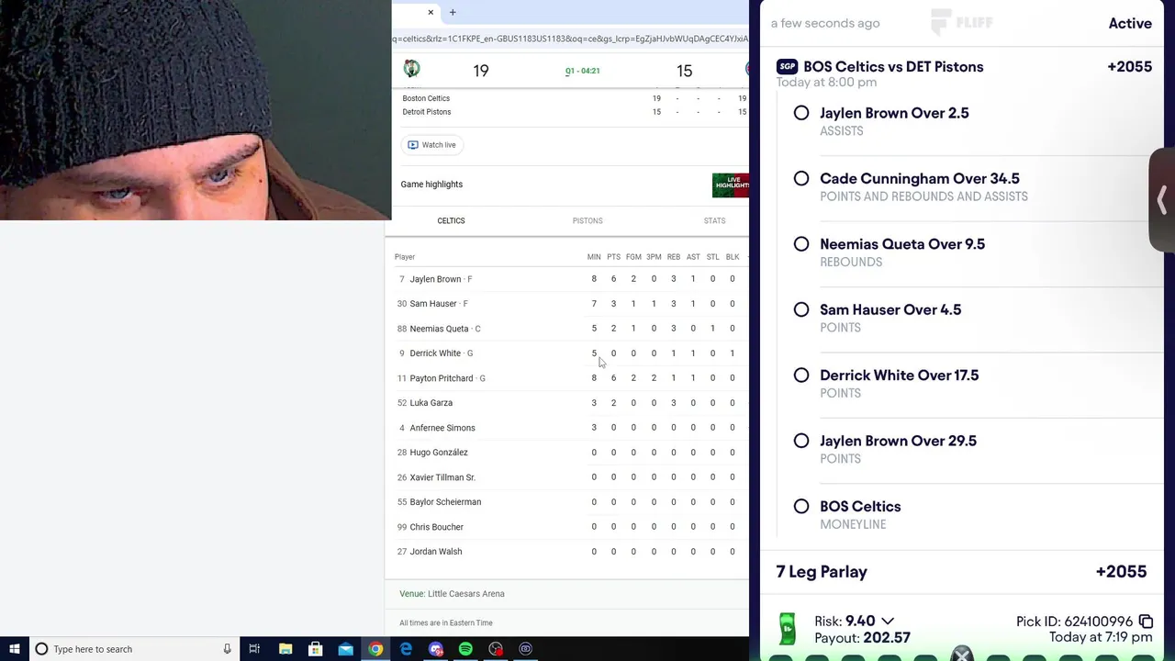Click the Windows taskbar search box

135,649
